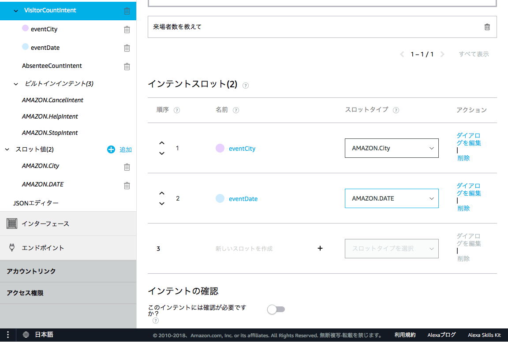Select AbsenteeCountIntent in sidebar
Viewport: 508px width, 354px height.
click(x=52, y=66)
